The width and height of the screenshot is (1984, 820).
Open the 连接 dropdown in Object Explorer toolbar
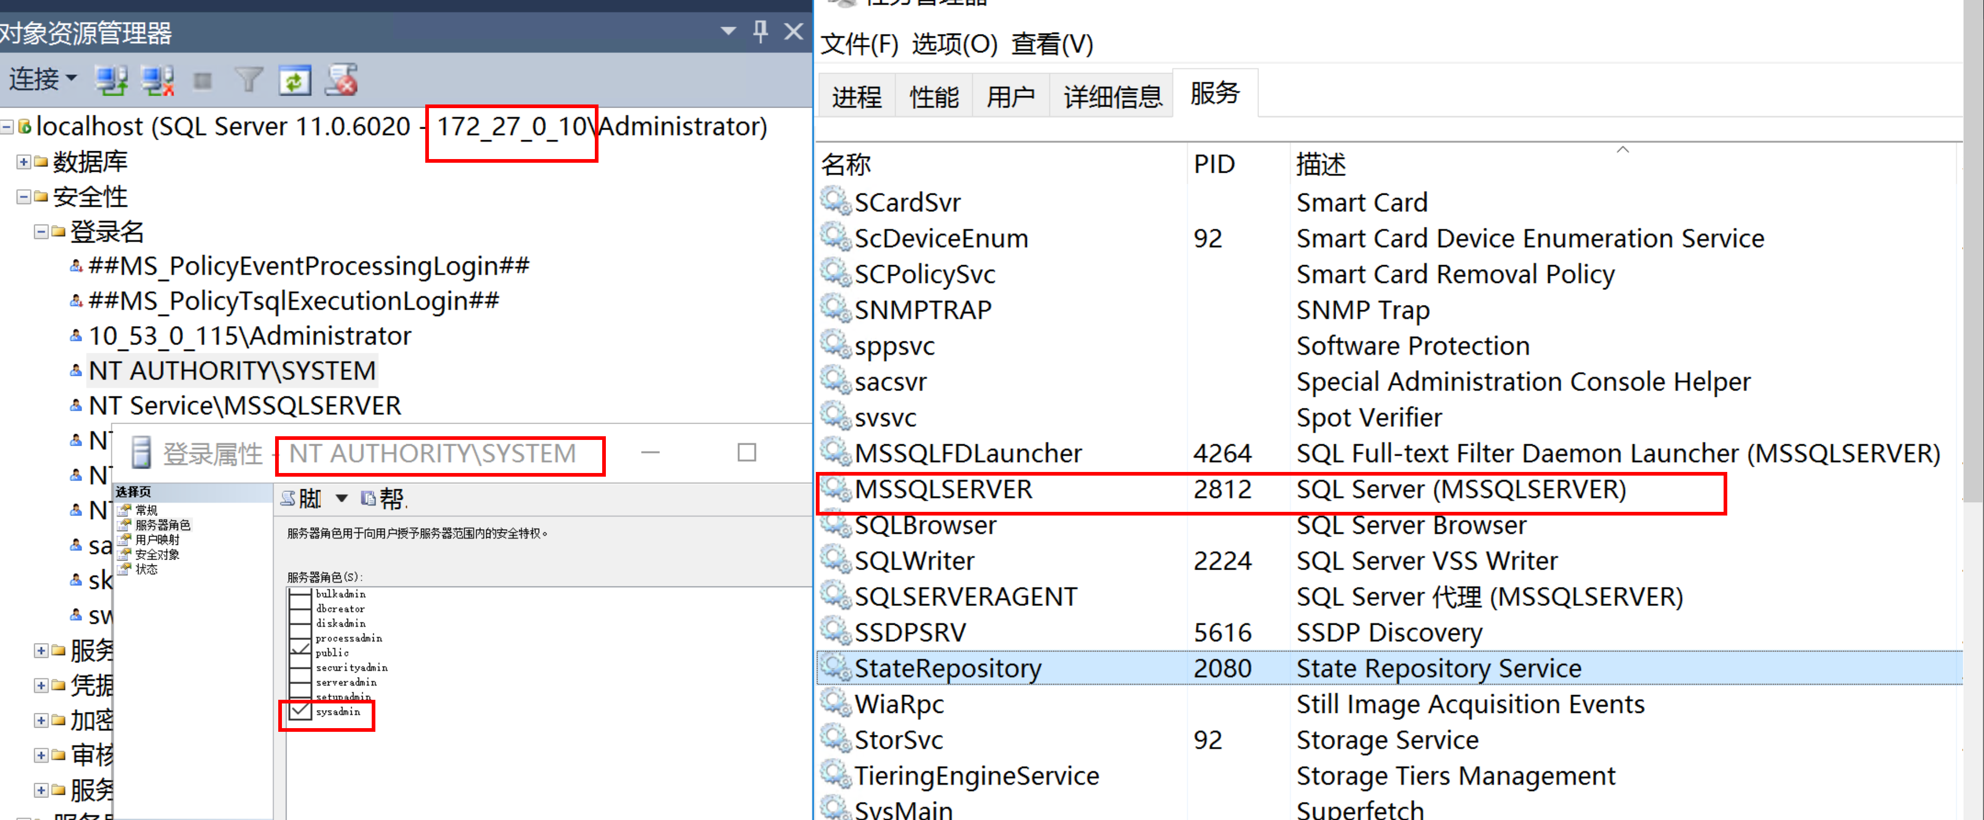43,79
